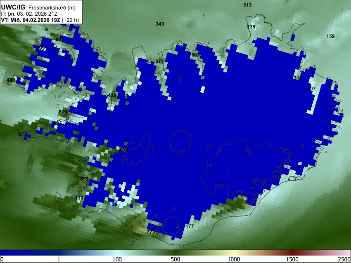Click the legend label 1
The image size is (351, 263).
(x=59, y=259)
